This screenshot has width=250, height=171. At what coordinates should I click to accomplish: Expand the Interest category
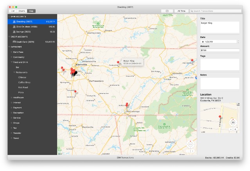click(12, 103)
